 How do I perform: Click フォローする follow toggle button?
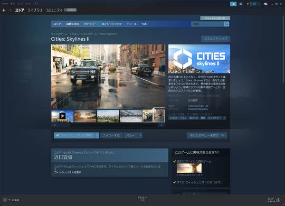[x=111, y=135]
